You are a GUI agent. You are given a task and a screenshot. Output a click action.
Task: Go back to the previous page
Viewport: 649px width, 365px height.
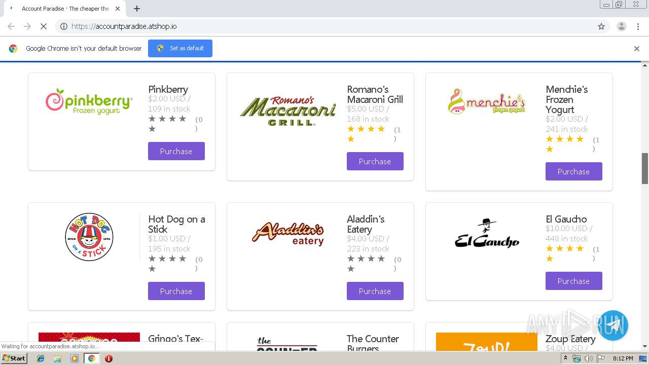click(x=11, y=26)
